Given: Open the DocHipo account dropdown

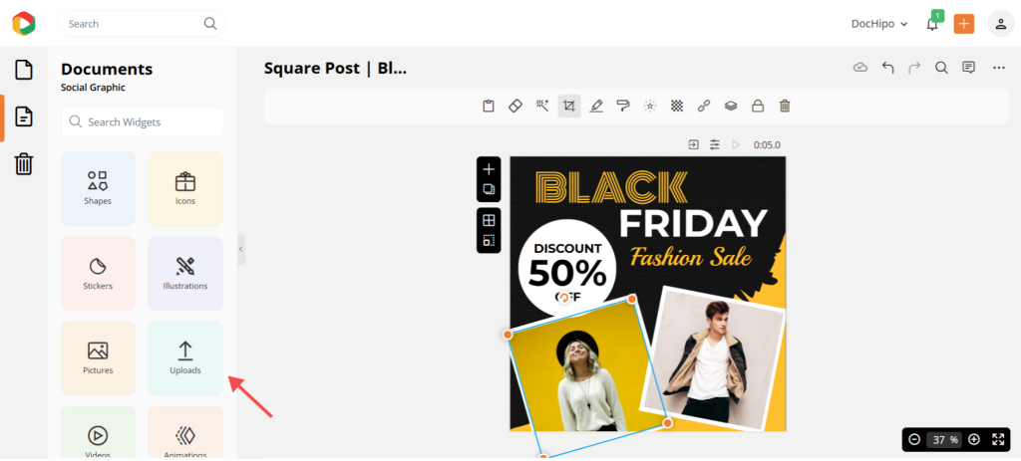Looking at the screenshot, I should [x=879, y=24].
